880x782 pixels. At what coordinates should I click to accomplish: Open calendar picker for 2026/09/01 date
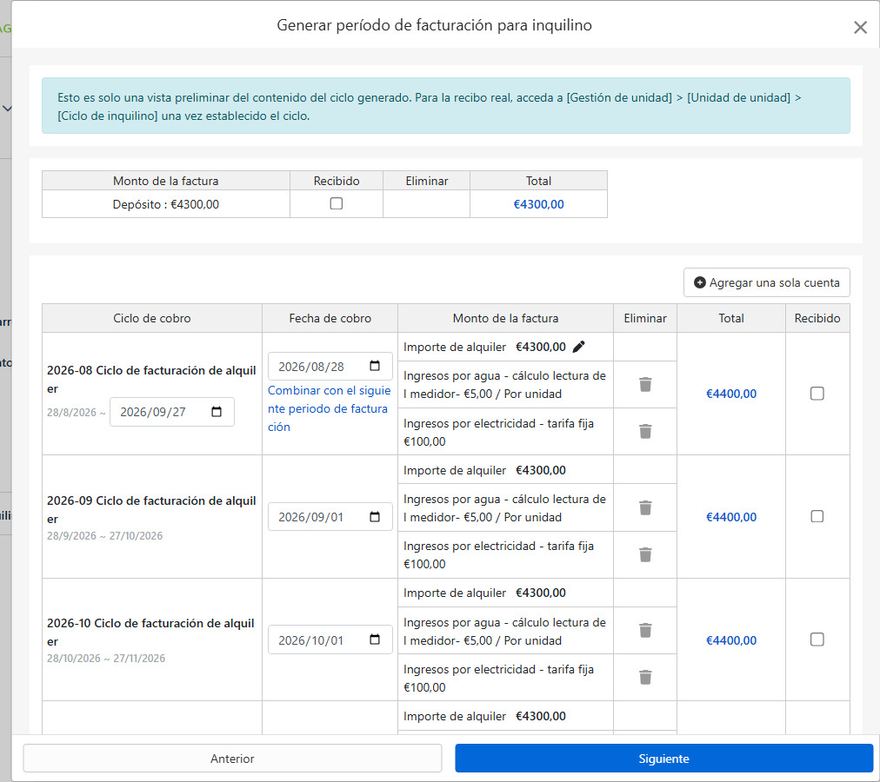[x=375, y=517]
